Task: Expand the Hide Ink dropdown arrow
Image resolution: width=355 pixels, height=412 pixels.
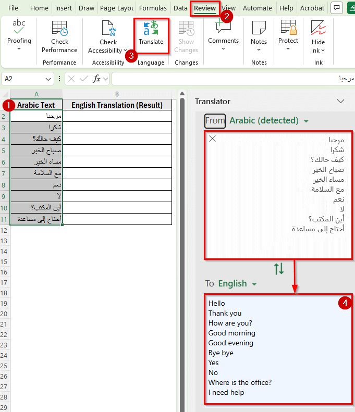Action: 323,51
